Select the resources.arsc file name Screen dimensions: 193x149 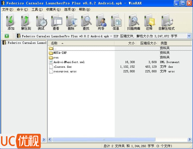(x=65, y=72)
